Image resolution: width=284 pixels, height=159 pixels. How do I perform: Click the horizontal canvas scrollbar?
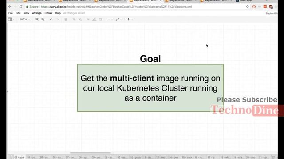[90, 153]
